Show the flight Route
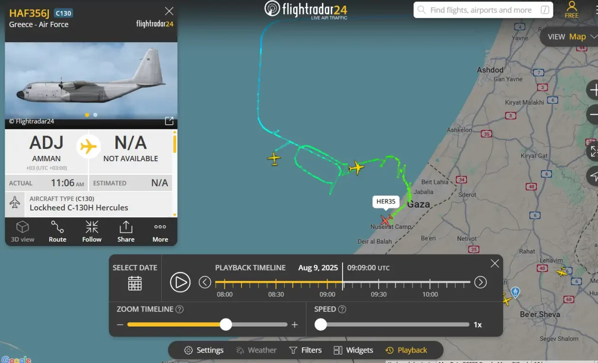Viewport: 598px width, 363px height. pos(57,231)
